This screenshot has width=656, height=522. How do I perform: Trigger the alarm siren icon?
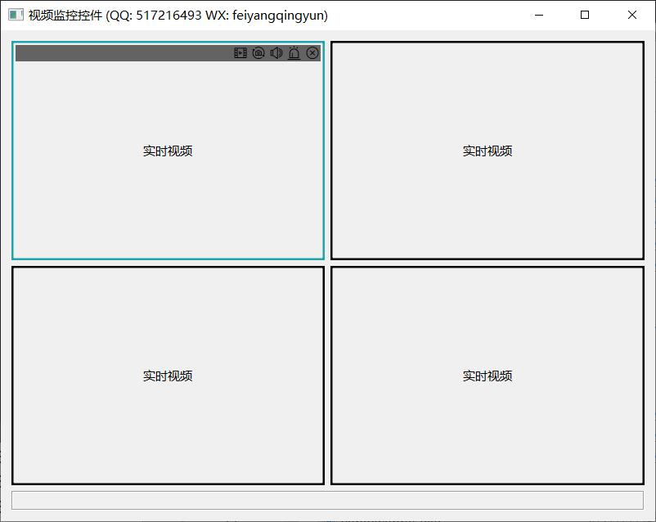tap(294, 53)
